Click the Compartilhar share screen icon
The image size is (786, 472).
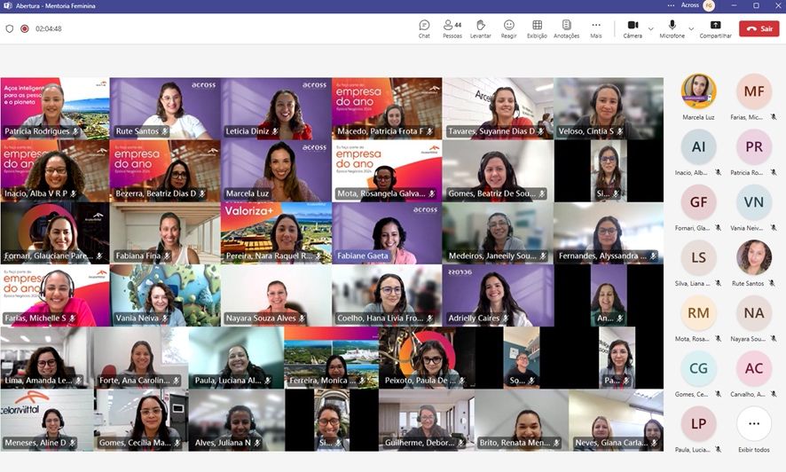[715, 28]
